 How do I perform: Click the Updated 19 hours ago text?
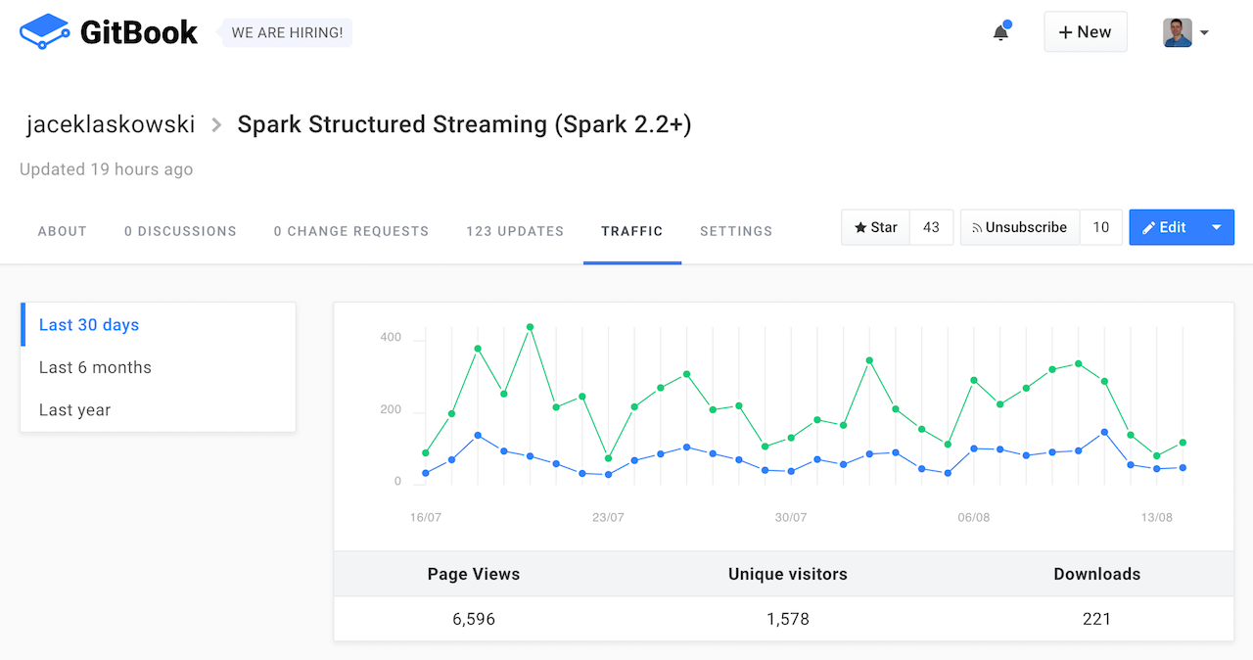(x=107, y=169)
